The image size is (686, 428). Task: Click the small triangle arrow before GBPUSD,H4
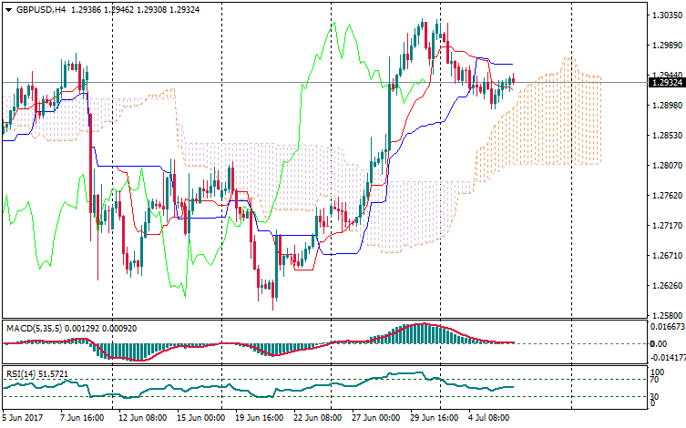point(7,9)
